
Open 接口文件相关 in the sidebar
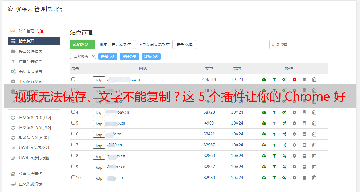30,51
